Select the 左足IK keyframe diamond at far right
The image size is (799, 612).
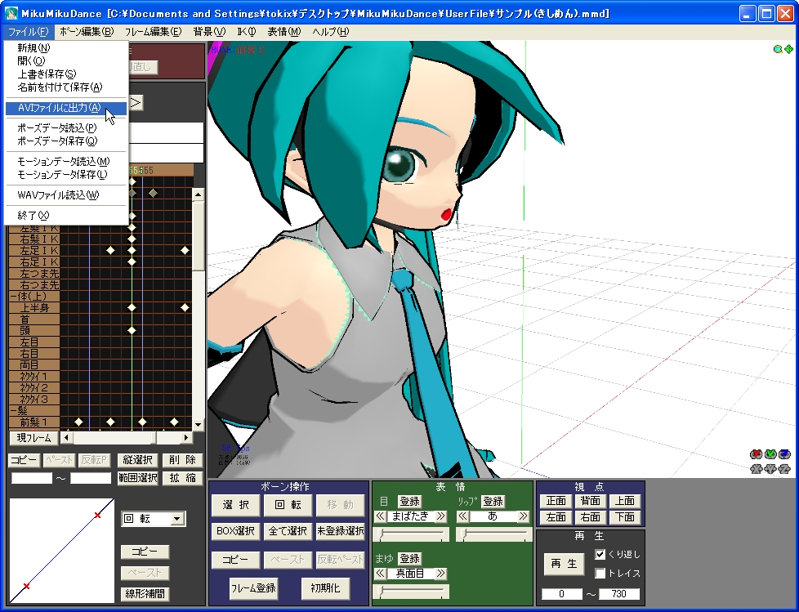click(x=185, y=250)
